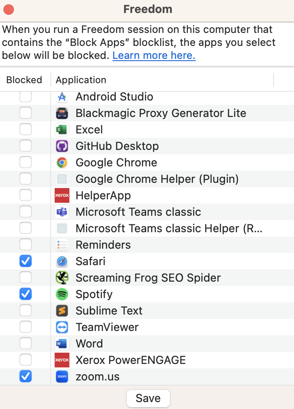
Task: Enable blocking for Excel
Action: tap(26, 130)
